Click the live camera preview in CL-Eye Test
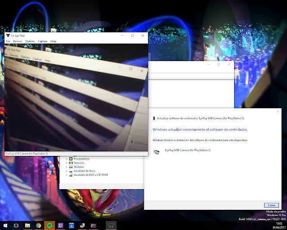287x230 pixels. click(76, 97)
